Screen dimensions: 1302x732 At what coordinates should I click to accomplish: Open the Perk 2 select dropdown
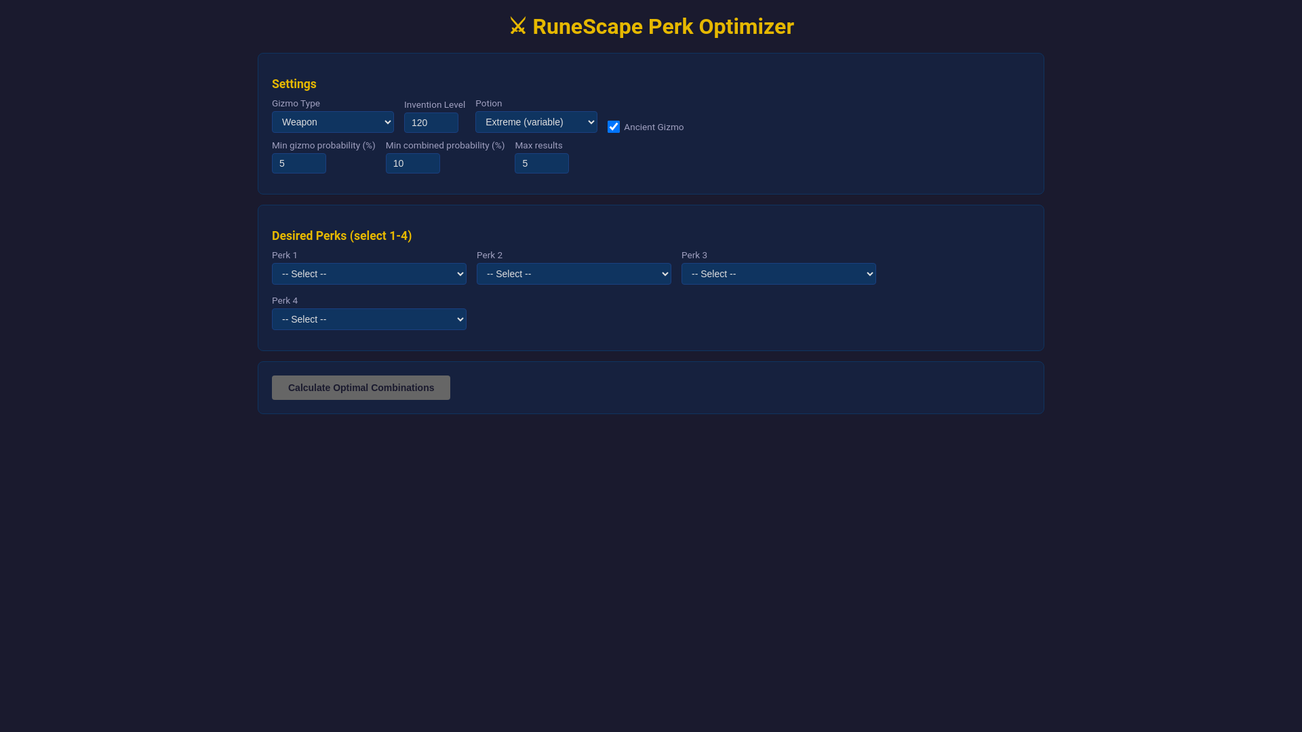pos(574,274)
